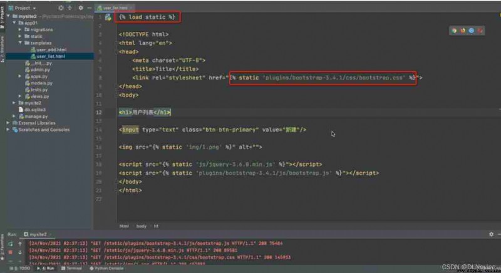Image resolution: width=501 pixels, height=273 pixels.
Task: Click expand/collapse all icon in Project header
Action: (70, 8)
